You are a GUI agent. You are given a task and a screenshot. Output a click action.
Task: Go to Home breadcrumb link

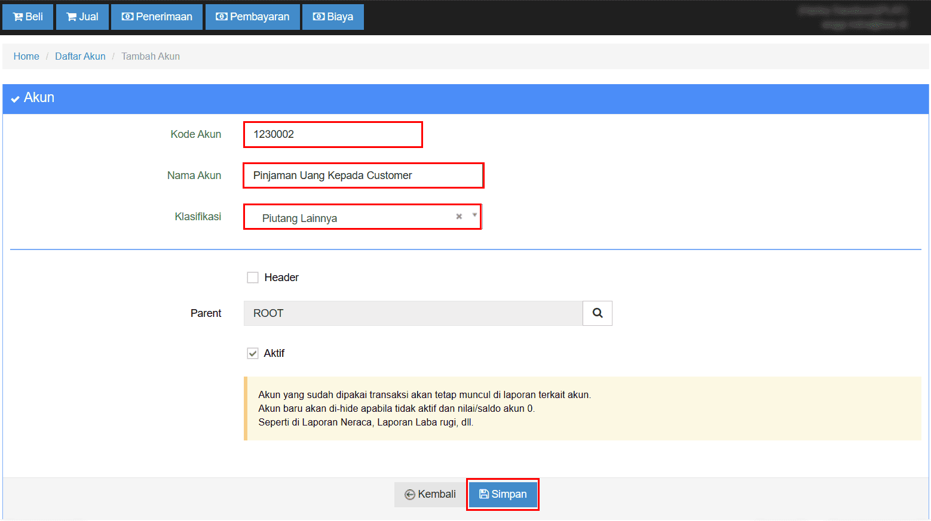[x=26, y=56]
